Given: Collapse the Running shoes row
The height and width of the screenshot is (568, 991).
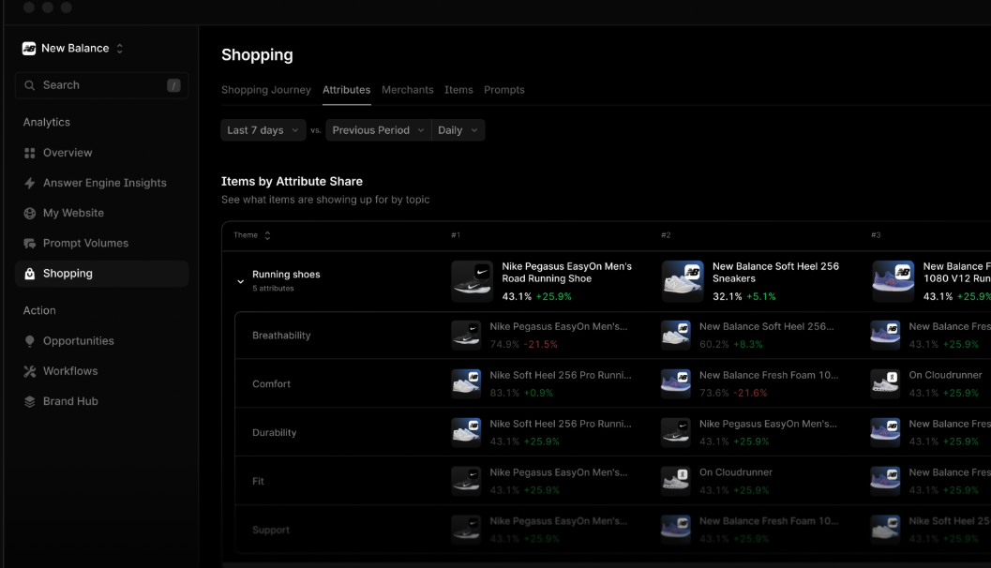Looking at the screenshot, I should coord(240,279).
